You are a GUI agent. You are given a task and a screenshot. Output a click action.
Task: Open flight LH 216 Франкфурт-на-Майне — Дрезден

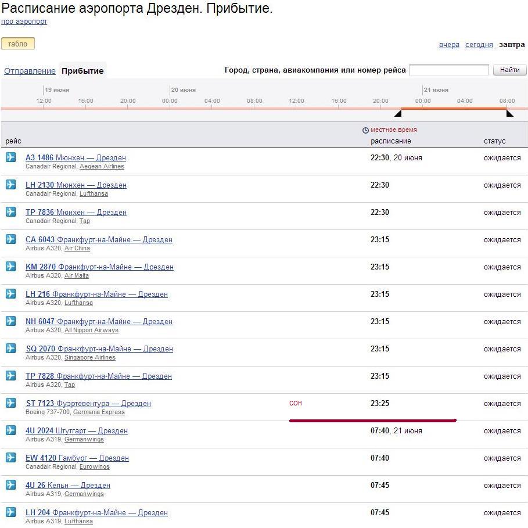(96, 294)
